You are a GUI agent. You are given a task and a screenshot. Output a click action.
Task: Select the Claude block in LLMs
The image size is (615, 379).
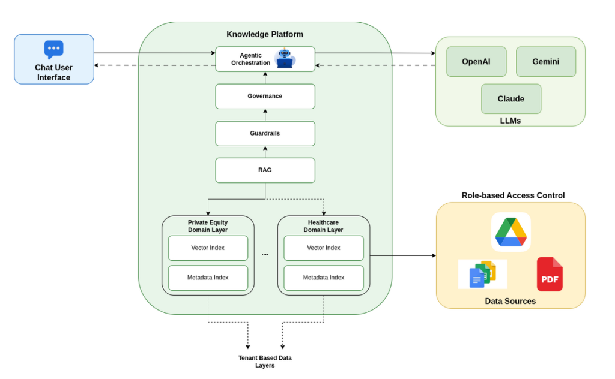tap(511, 98)
